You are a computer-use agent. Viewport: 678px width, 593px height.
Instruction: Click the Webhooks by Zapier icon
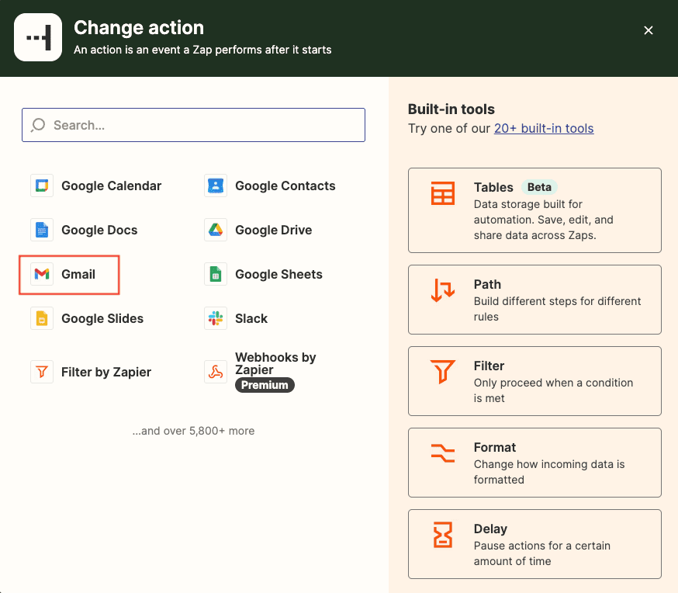(x=216, y=372)
